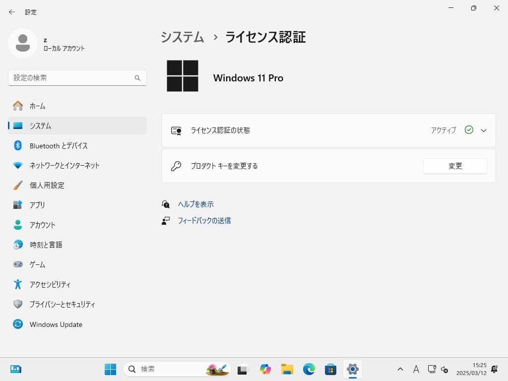Open アカウント settings

tap(43, 225)
